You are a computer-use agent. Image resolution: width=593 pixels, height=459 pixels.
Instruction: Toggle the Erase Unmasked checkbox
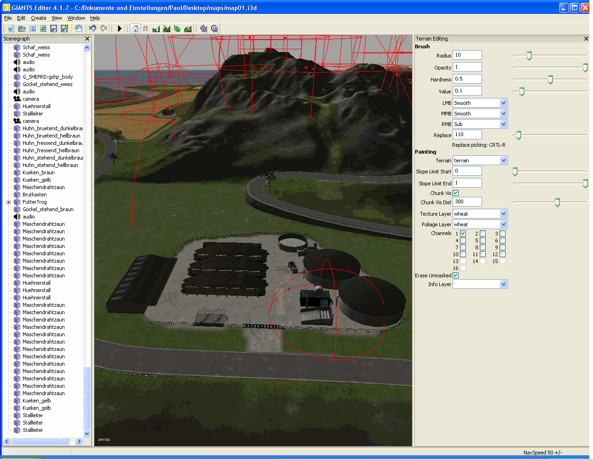(x=456, y=275)
